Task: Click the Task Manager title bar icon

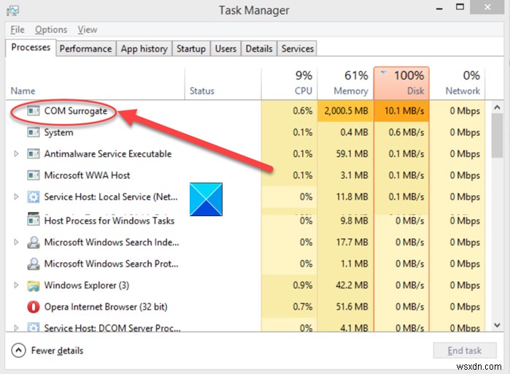Action: click(12, 10)
